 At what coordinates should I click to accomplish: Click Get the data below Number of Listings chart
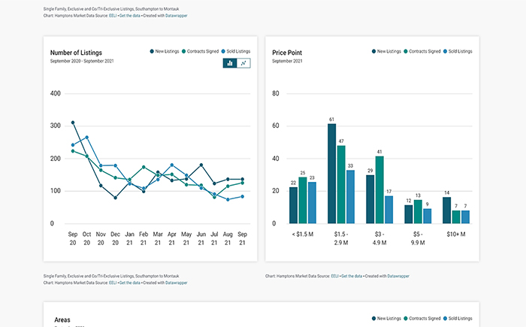(130, 283)
